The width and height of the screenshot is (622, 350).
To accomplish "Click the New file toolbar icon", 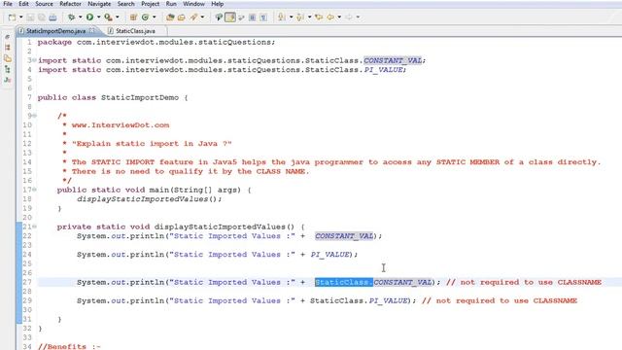I will [13, 17].
